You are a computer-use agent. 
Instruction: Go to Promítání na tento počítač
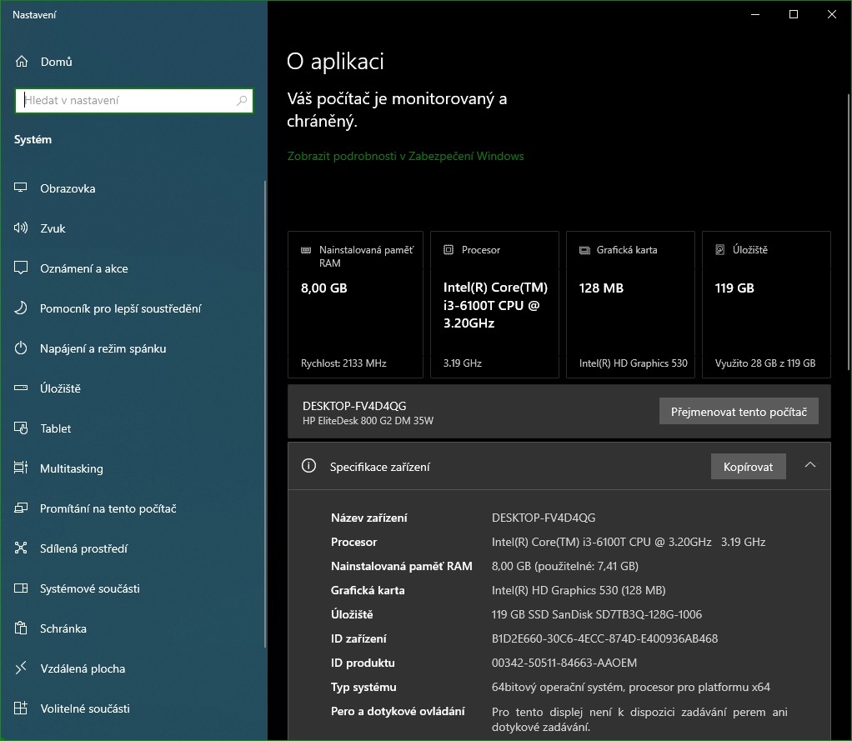pyautogui.click(x=108, y=508)
